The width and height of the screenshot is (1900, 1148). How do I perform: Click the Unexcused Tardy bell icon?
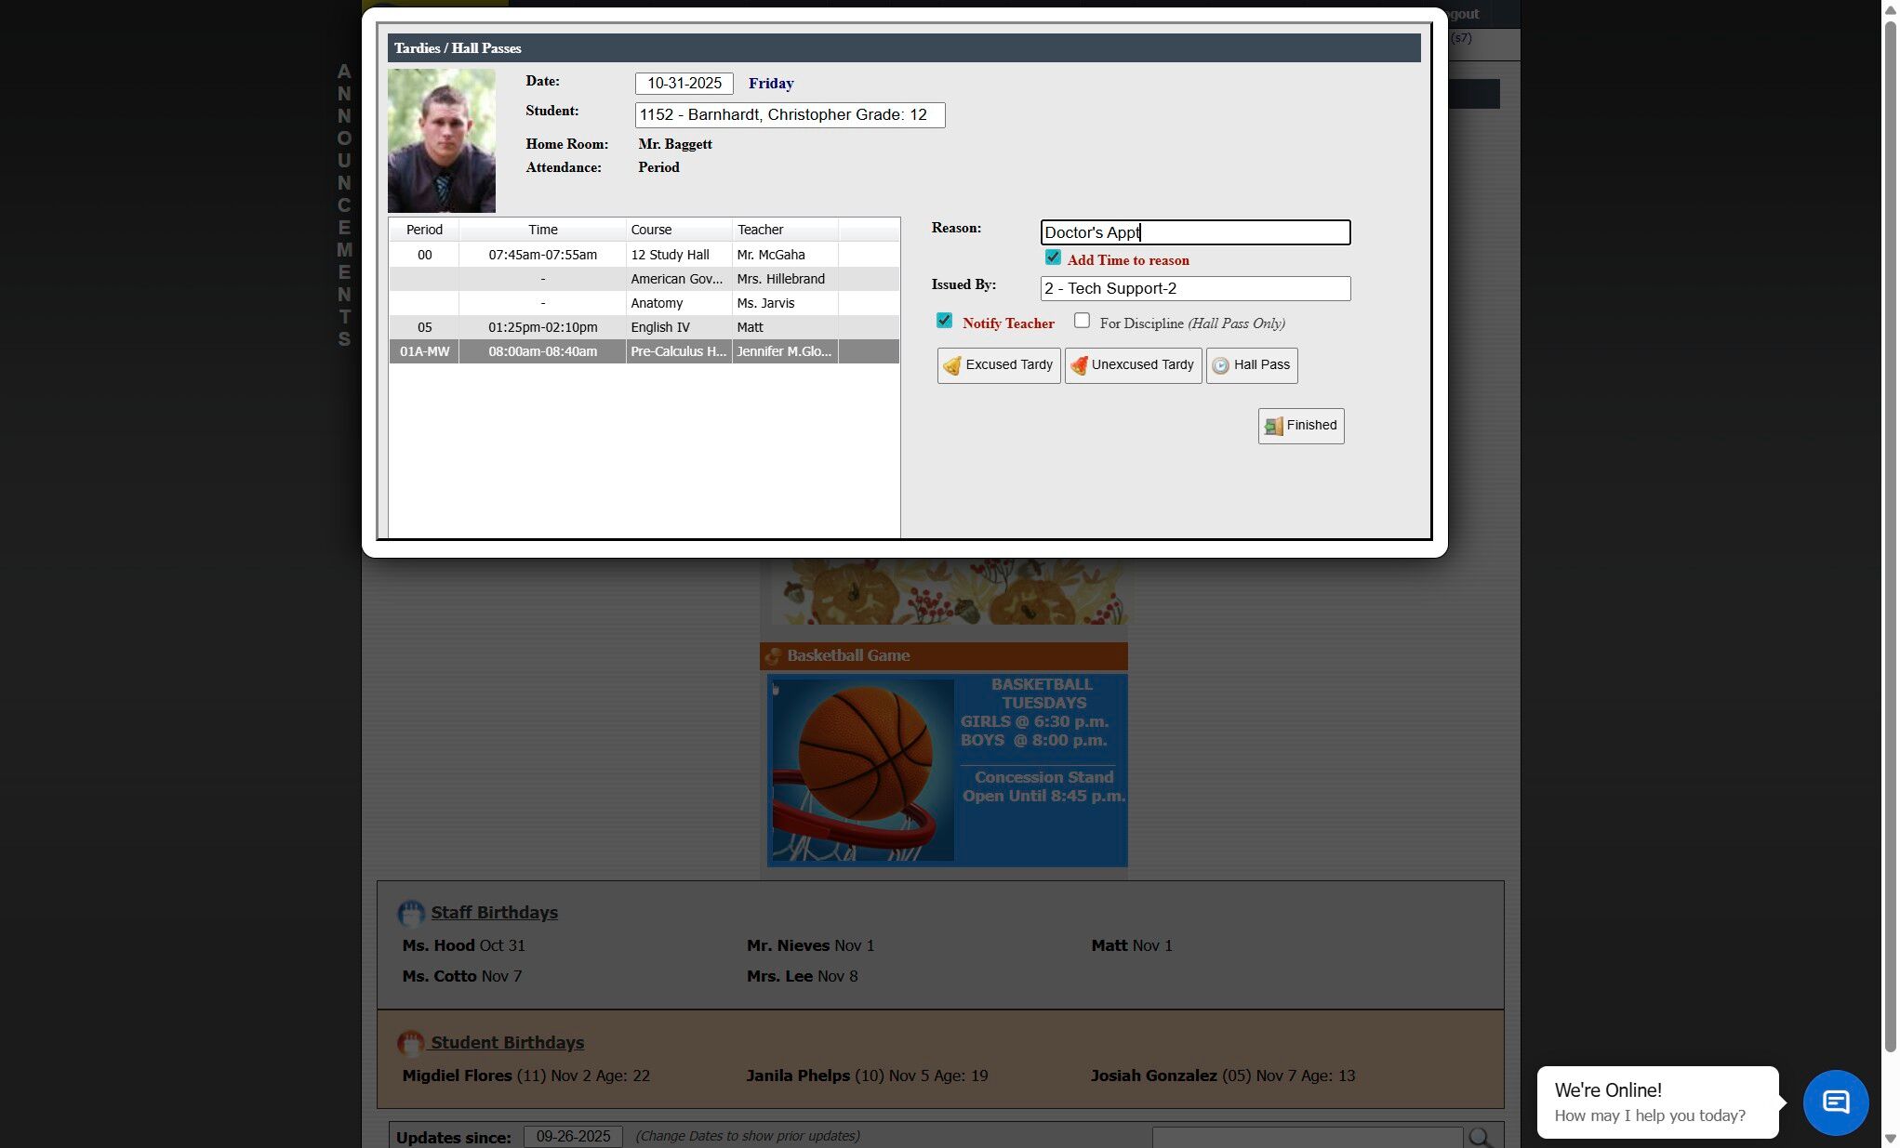pyautogui.click(x=1078, y=365)
